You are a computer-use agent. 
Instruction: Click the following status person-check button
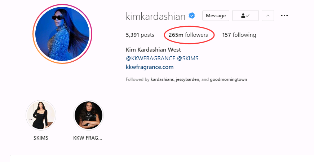tap(245, 16)
